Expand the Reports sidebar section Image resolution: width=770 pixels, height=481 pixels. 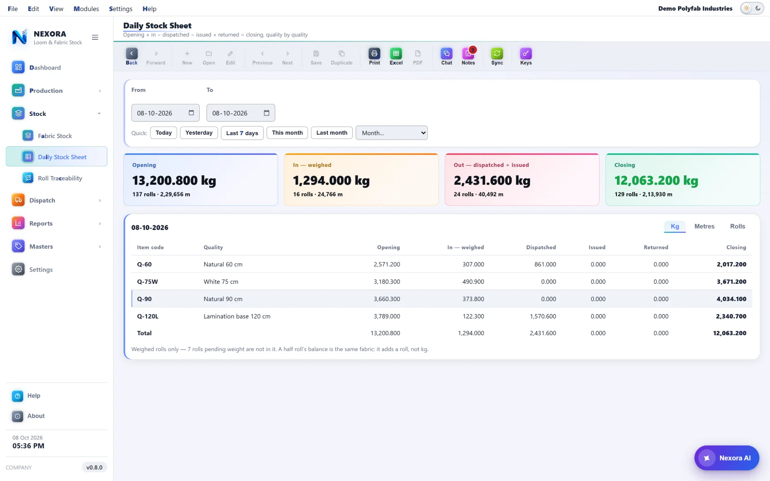(x=56, y=224)
